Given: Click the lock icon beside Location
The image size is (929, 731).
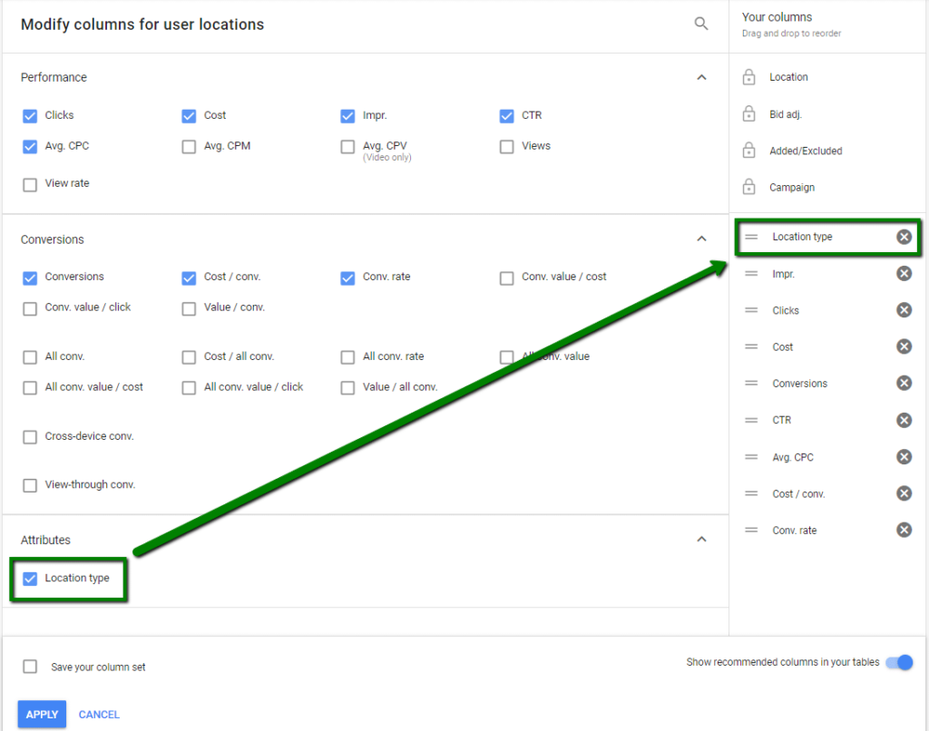Looking at the screenshot, I should [x=749, y=78].
